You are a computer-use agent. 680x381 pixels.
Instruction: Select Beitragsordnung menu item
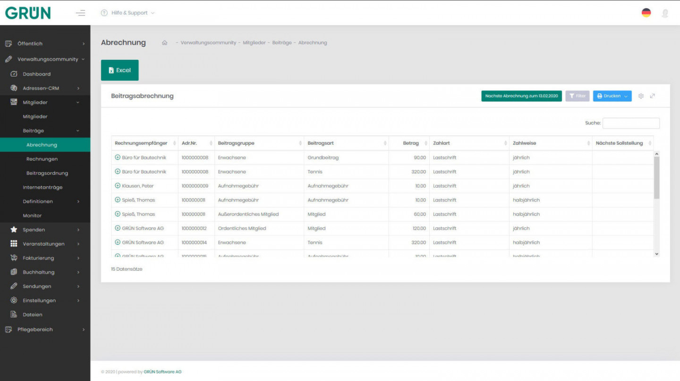click(47, 173)
